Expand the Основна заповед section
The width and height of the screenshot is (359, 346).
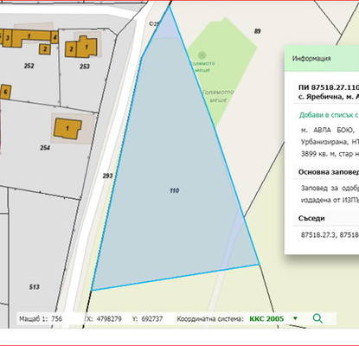coord(329,172)
